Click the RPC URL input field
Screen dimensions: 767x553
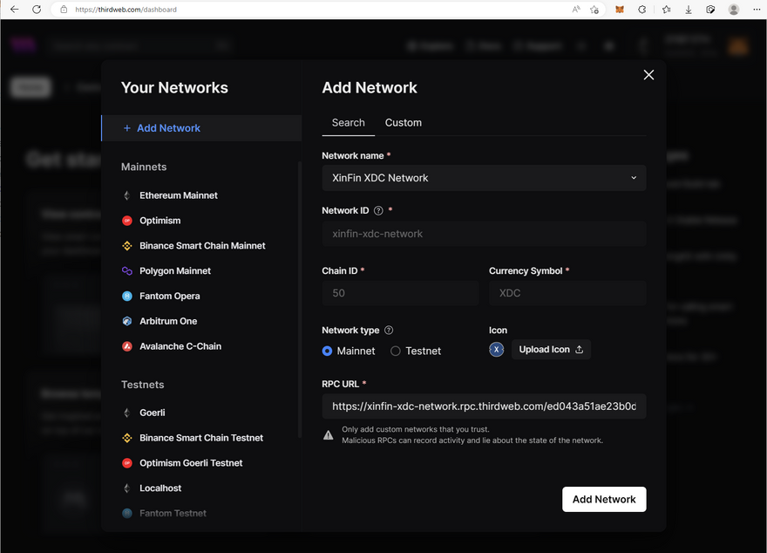pyautogui.click(x=484, y=406)
